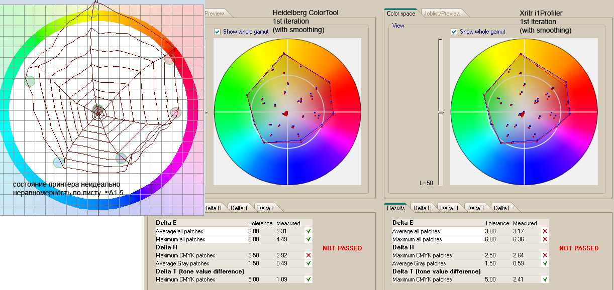Open the Delta H tab in i1Profiler panel
The image size is (614, 290).
[x=449, y=208]
